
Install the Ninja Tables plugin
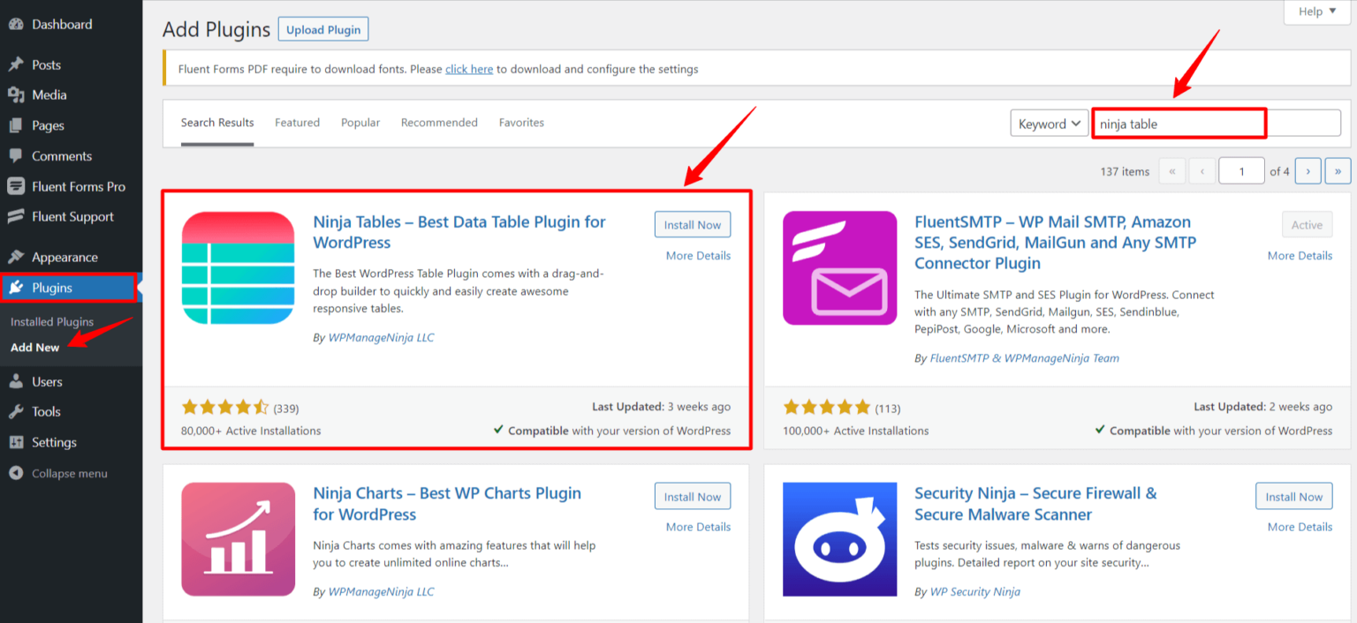click(x=692, y=224)
